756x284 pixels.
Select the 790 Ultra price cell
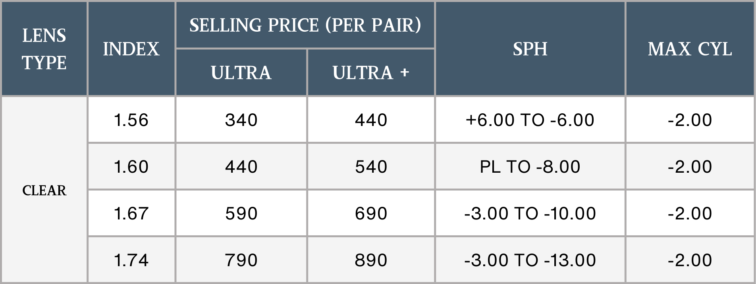point(241,260)
